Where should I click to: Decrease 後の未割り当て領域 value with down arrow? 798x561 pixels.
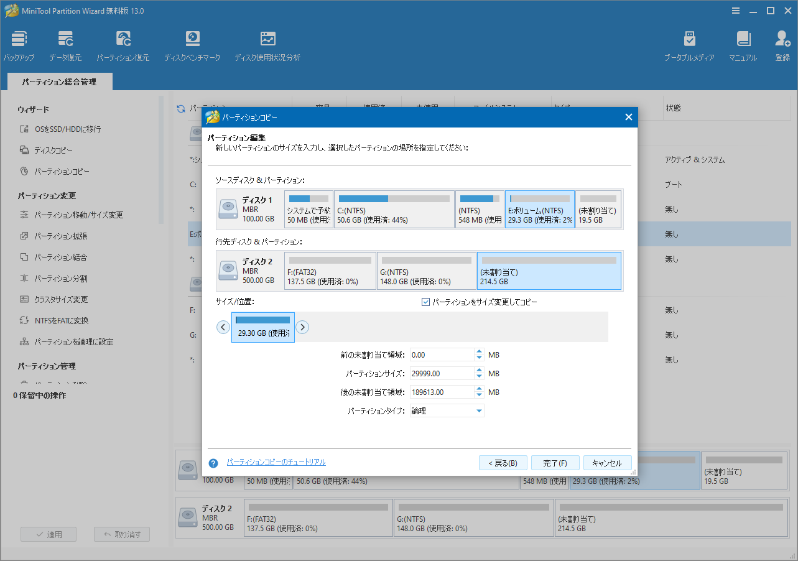click(479, 396)
